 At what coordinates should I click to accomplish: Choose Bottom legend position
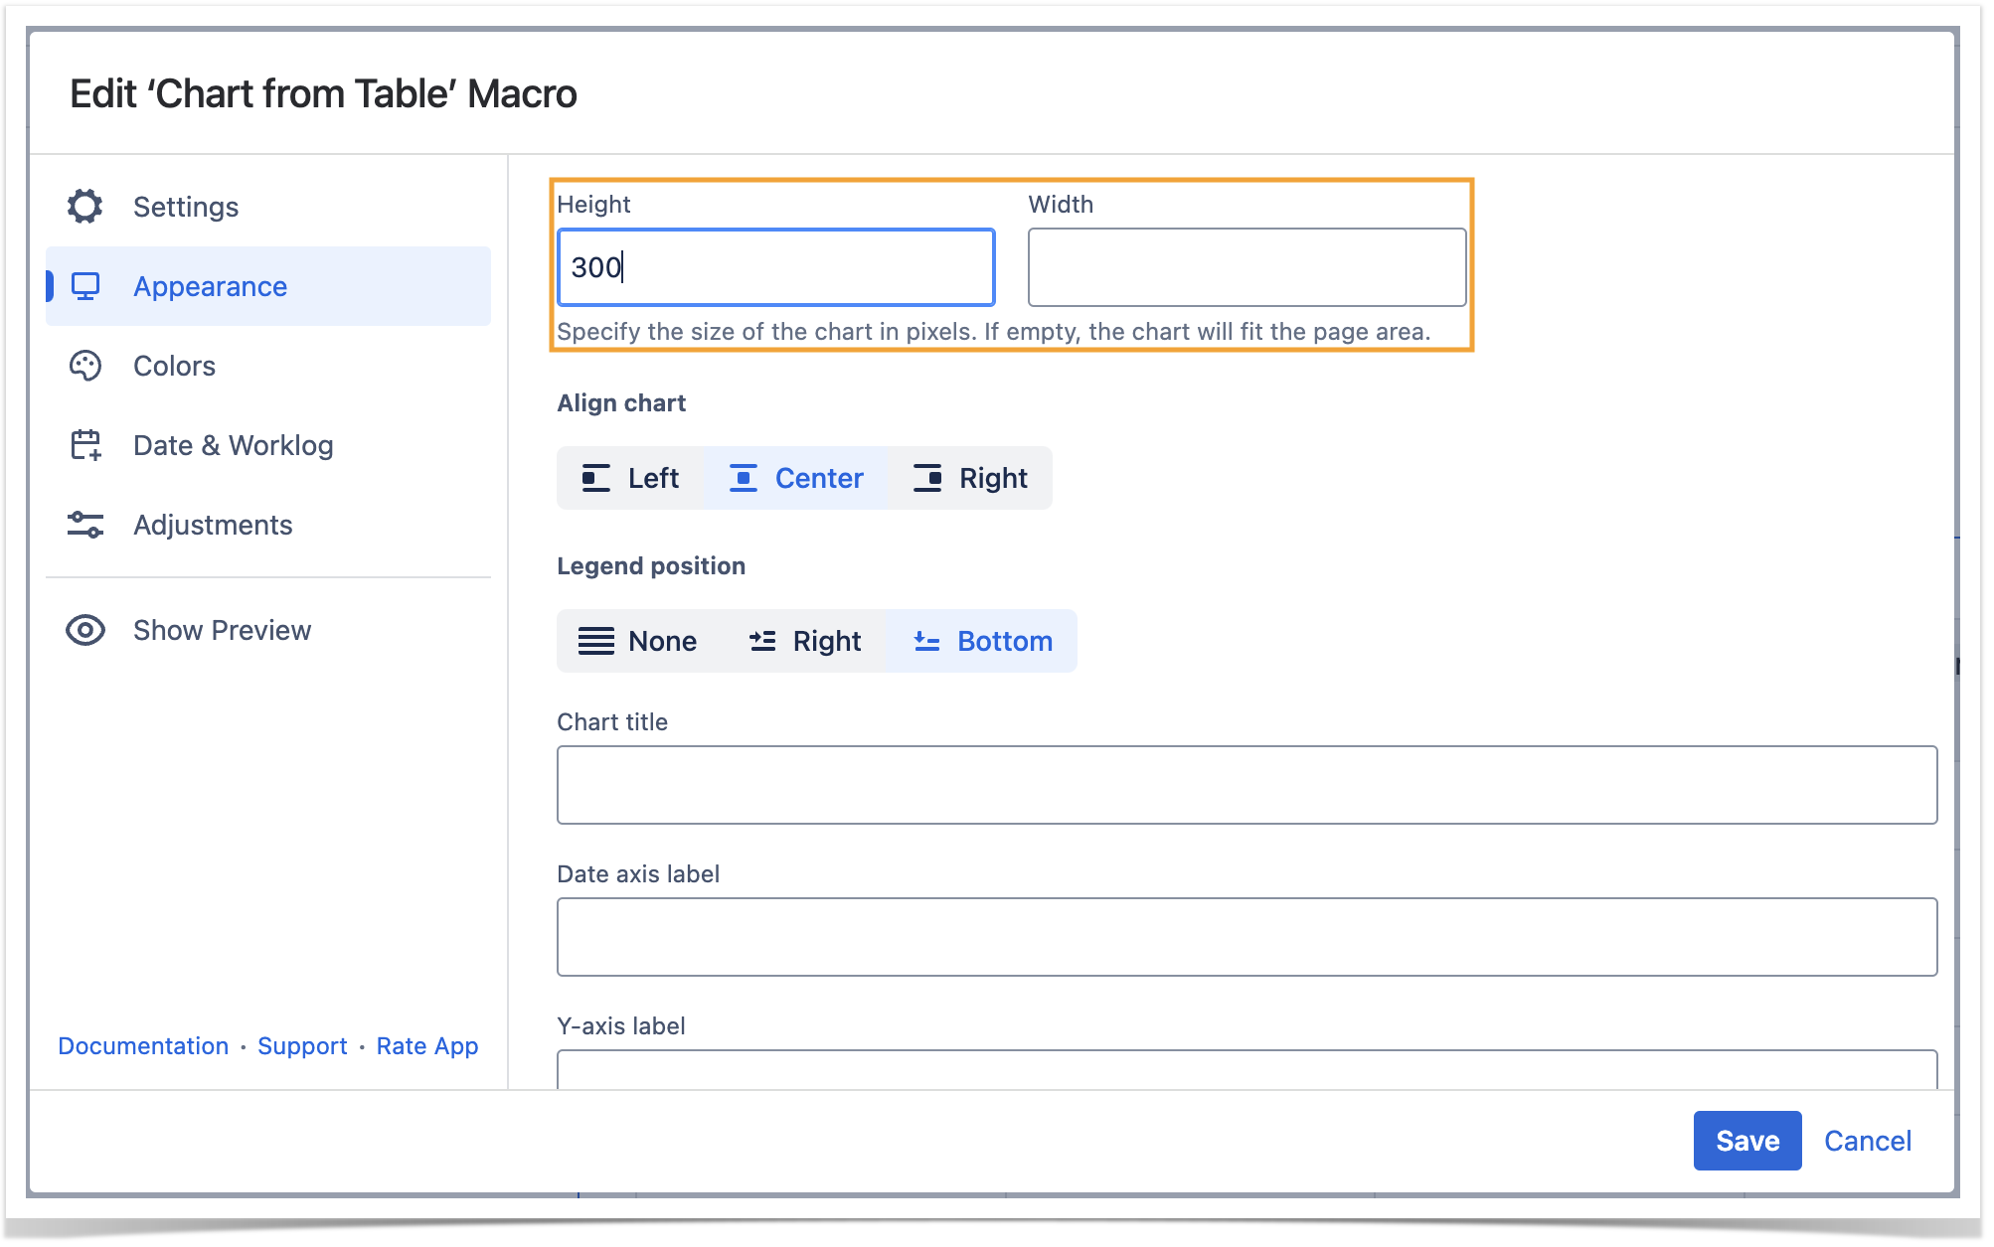click(x=982, y=641)
